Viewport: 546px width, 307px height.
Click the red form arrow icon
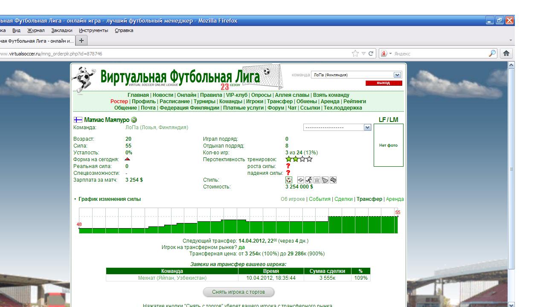point(127,159)
